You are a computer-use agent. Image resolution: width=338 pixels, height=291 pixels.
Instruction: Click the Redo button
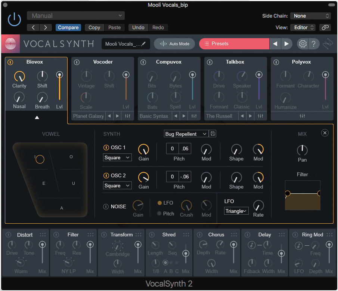point(158,27)
